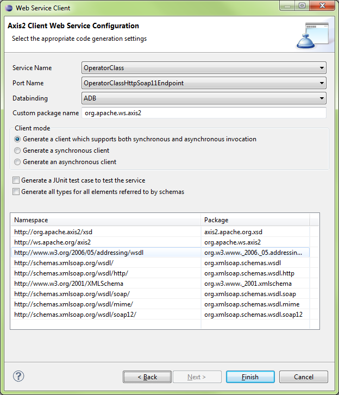The height and width of the screenshot is (395, 339).
Task: Select synchronous and asynchronous client radio option
Action: click(18, 139)
